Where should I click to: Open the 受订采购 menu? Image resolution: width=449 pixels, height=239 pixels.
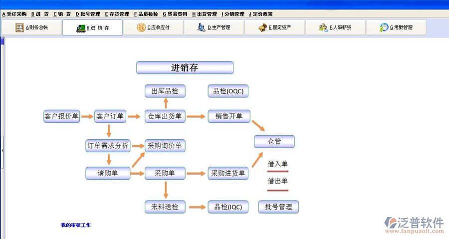14,14
